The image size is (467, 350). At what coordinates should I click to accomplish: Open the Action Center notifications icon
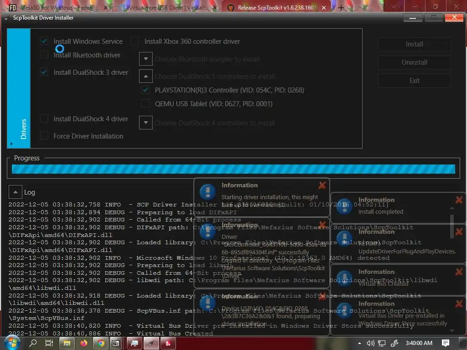pyautogui.click(x=446, y=343)
